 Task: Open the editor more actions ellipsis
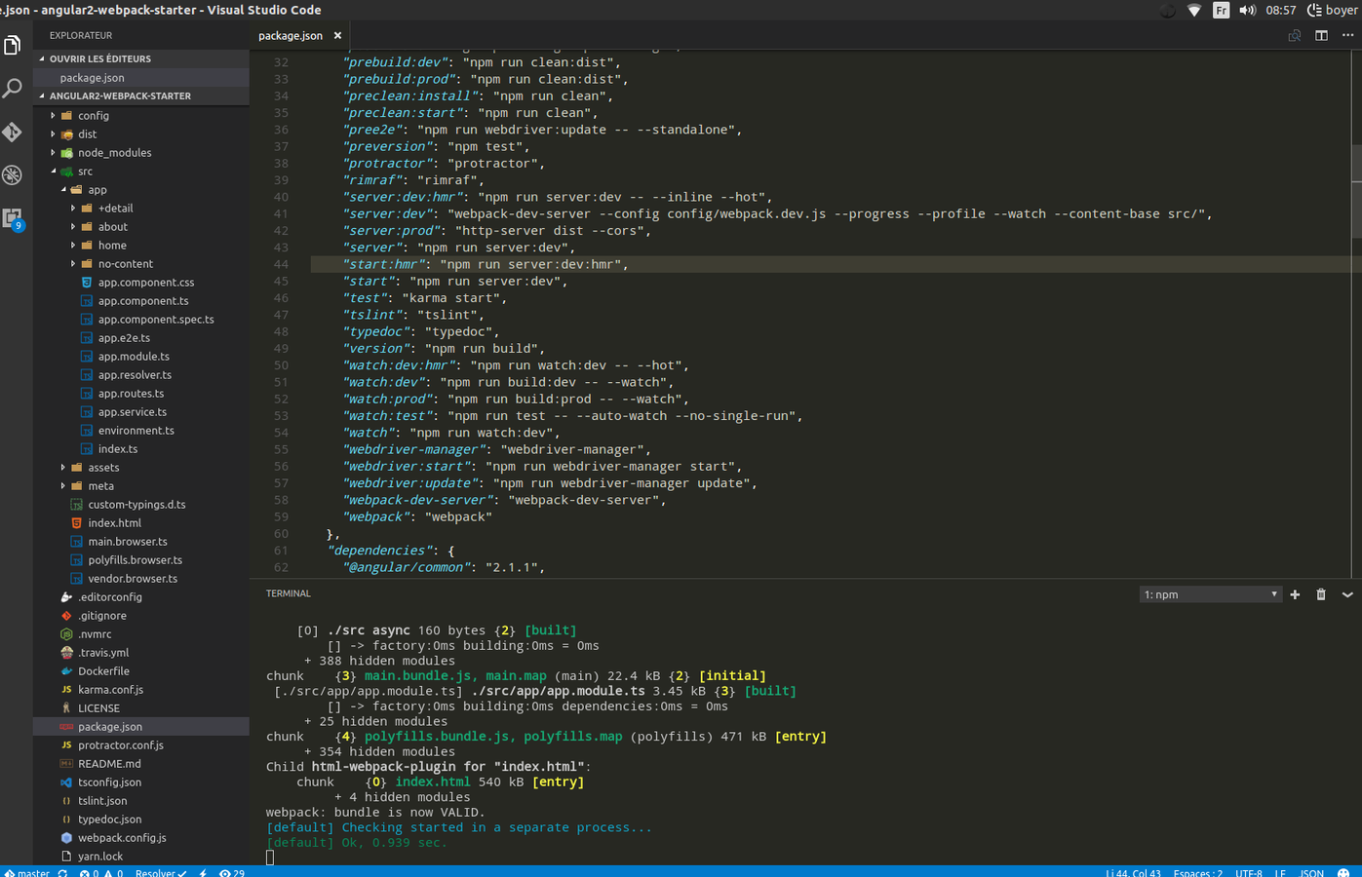coord(1347,35)
